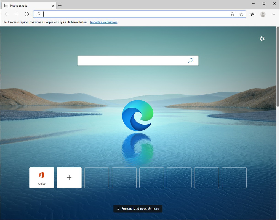Open the Favorites list icon
Viewport: 280px width, 220px height.
(252, 14)
